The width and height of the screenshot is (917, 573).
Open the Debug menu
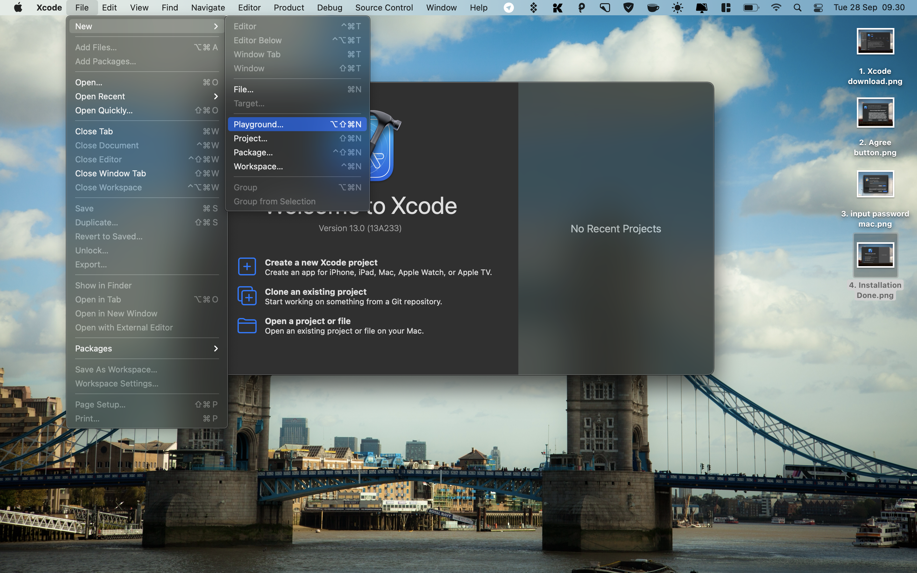[329, 8]
